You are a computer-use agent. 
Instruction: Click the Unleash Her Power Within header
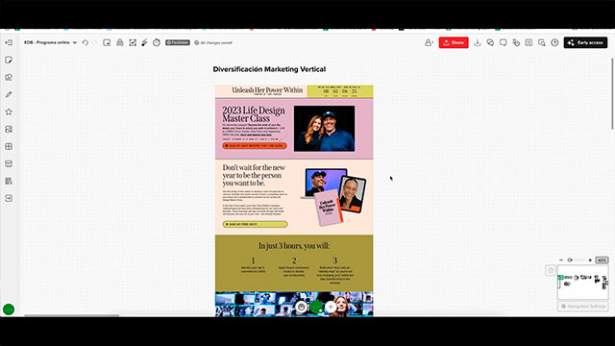(267, 90)
